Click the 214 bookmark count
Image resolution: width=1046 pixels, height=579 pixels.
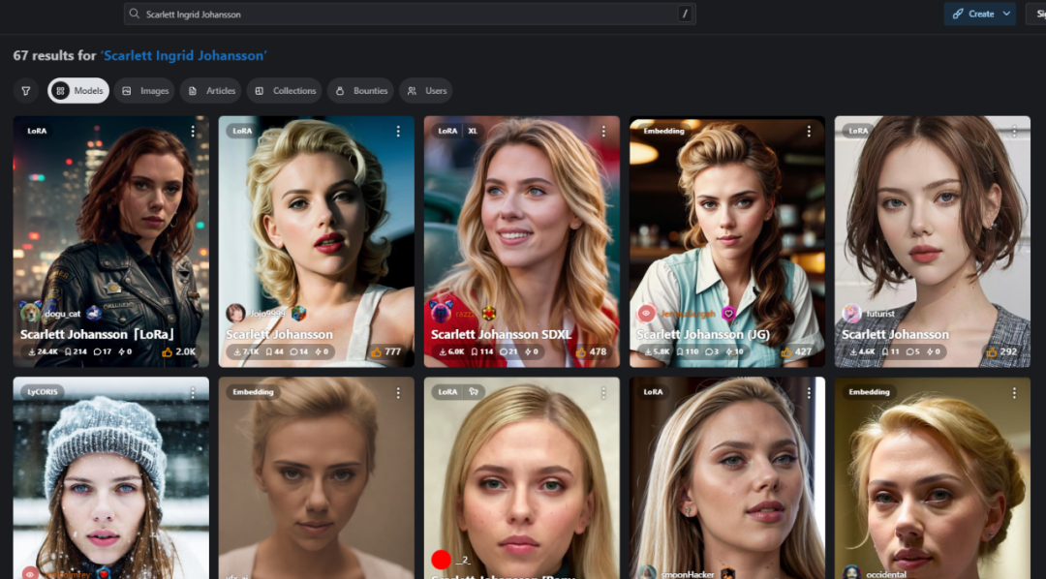[x=77, y=351]
